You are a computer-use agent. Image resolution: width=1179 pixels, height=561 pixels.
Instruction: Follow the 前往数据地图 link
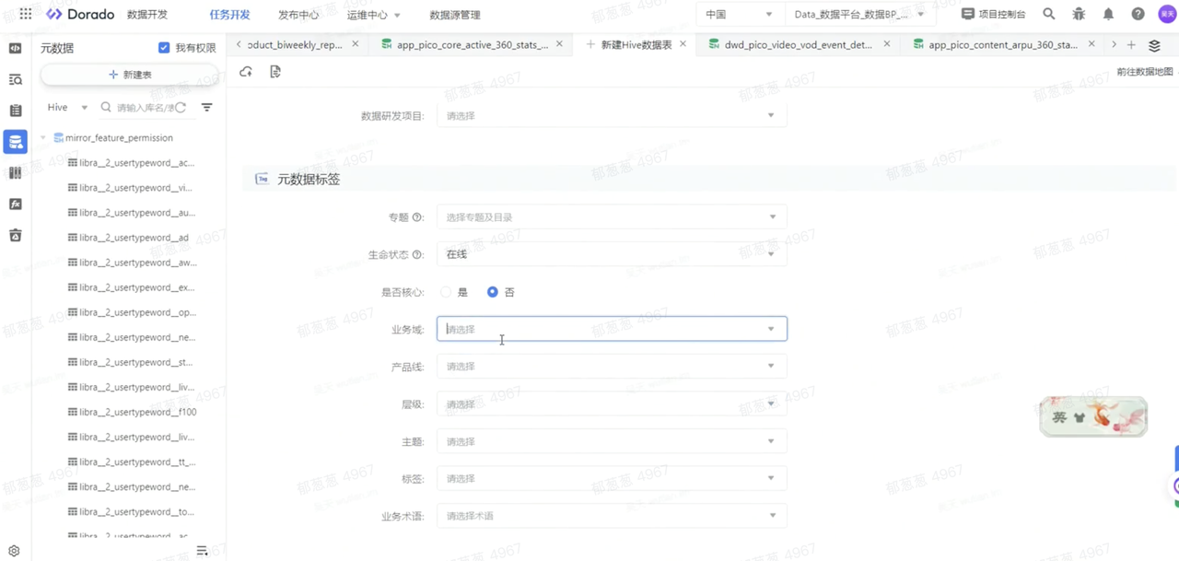coord(1144,72)
